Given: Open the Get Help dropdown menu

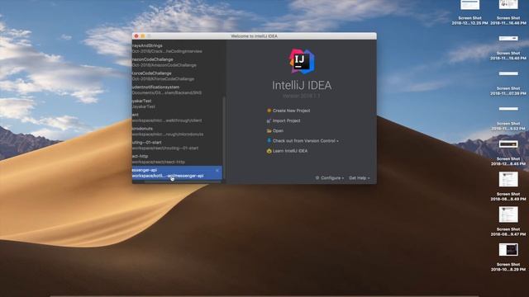Looking at the screenshot, I should point(360,178).
